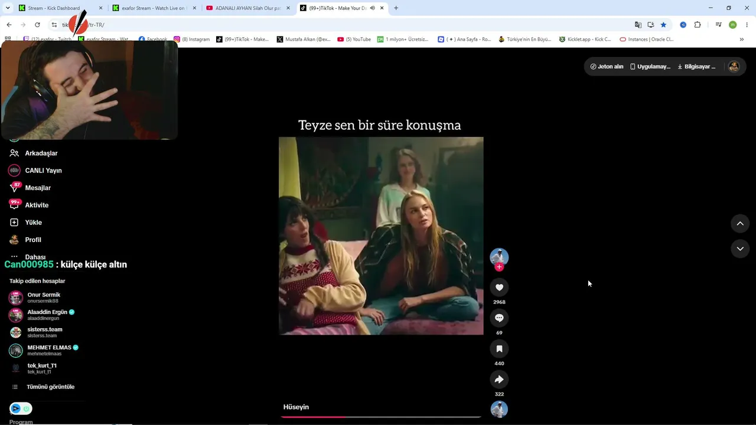This screenshot has width=756, height=425.
Task: Close the Kick Dashboard tab
Action: (x=100, y=8)
